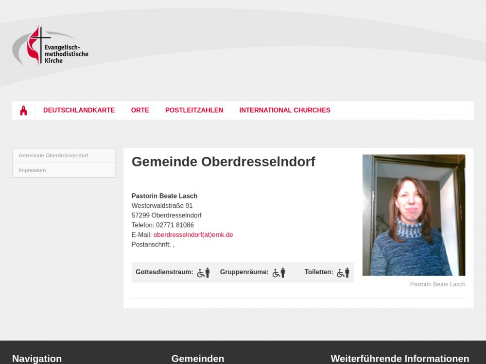This screenshot has height=364, width=486.
Task: Click the Weiterführende Informationen footer heading
Action: click(400, 359)
